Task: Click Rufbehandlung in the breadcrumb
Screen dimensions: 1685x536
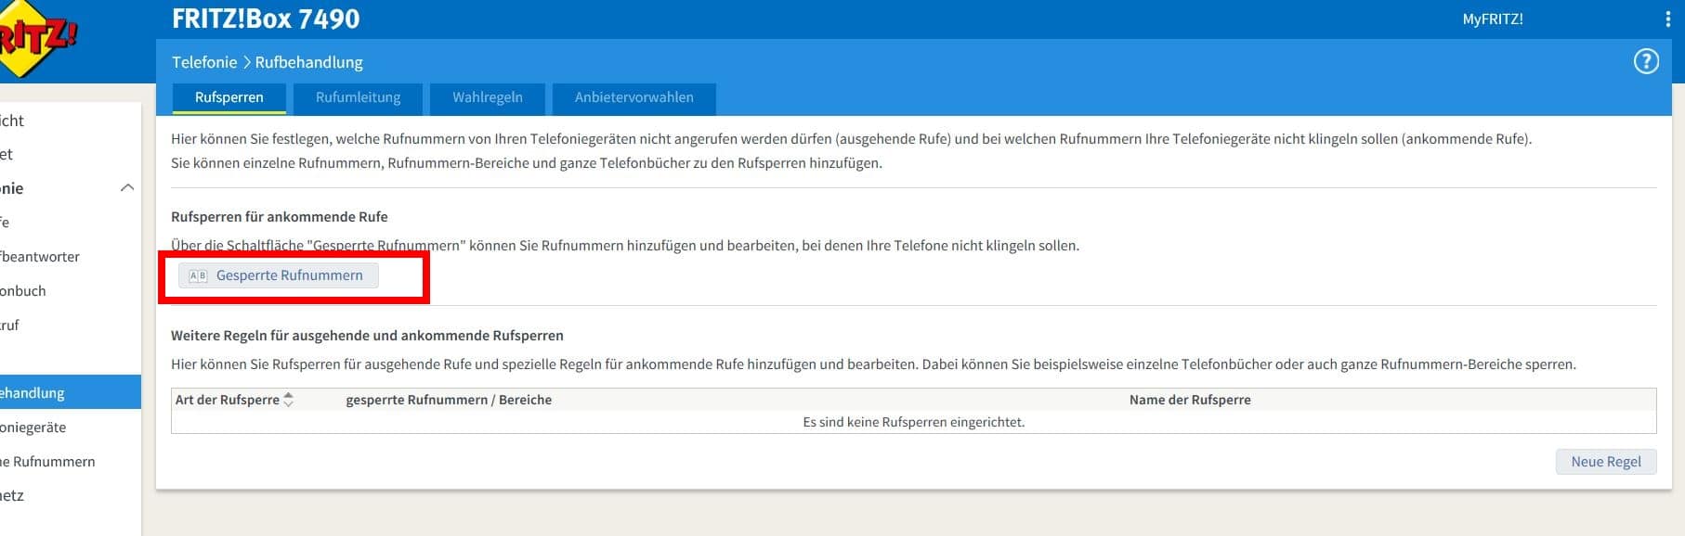Action: click(308, 62)
